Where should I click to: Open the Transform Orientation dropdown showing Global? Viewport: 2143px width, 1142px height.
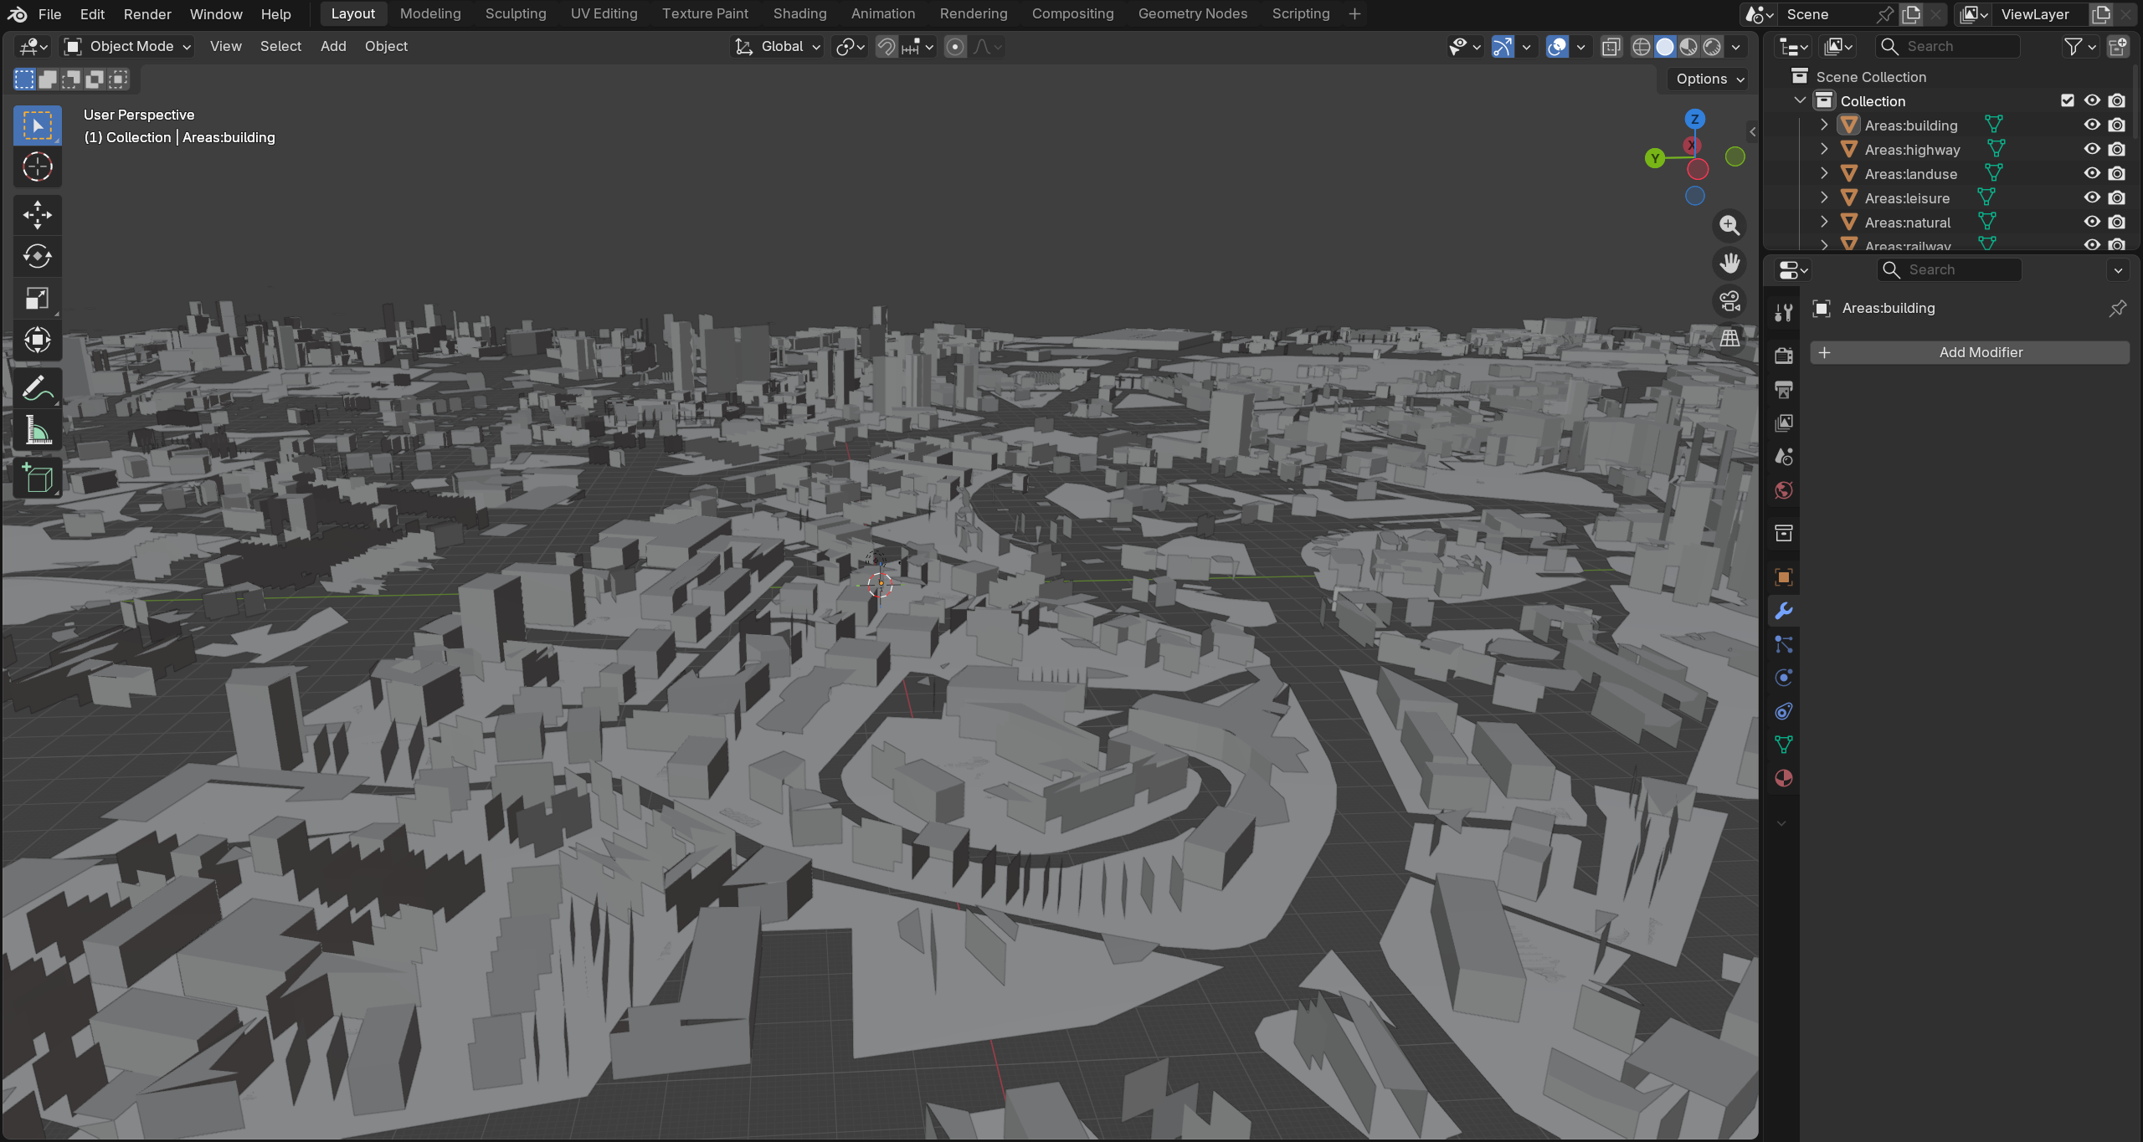[777, 46]
